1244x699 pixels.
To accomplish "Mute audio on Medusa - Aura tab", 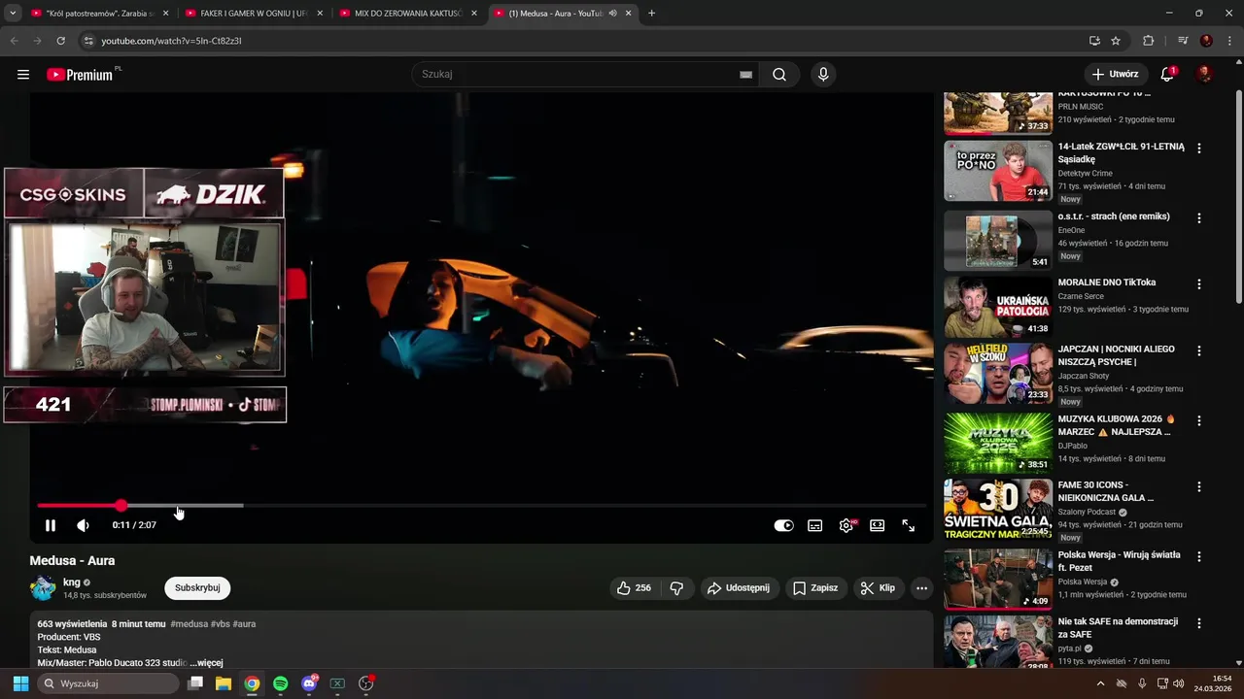I will 613,14.
